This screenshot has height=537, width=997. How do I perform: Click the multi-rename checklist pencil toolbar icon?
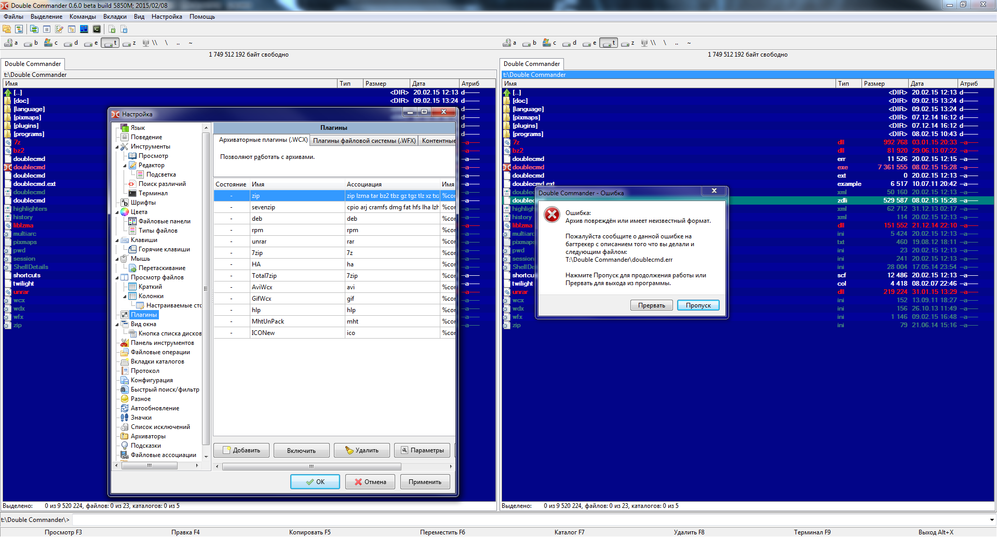tap(59, 29)
